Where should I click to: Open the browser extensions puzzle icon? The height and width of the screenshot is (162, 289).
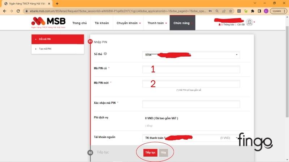point(253,11)
